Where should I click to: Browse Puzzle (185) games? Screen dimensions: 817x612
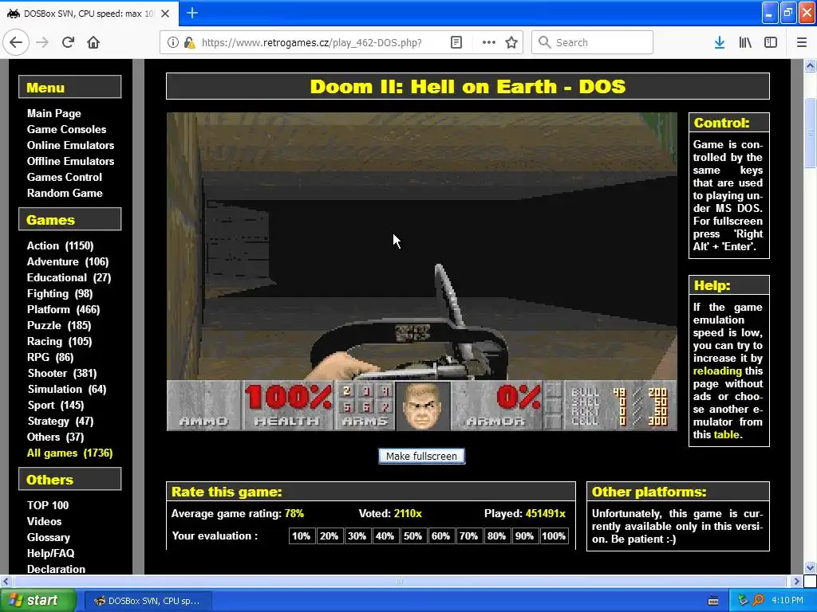(59, 326)
